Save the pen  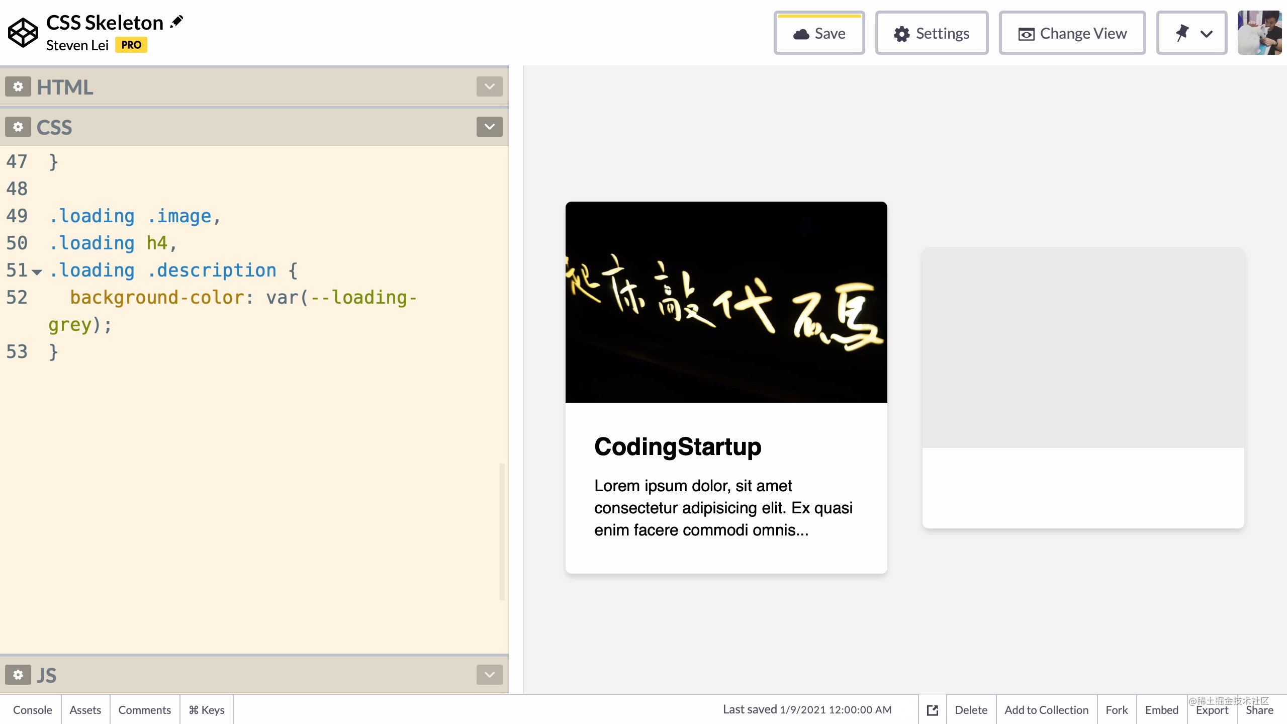(x=819, y=33)
